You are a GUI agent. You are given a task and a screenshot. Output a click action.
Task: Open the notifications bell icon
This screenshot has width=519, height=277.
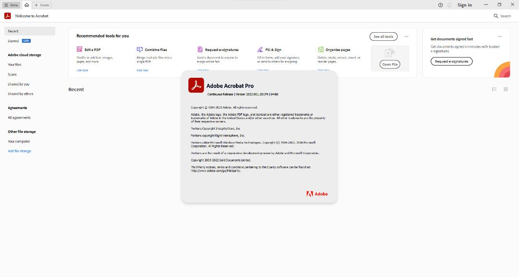[449, 5]
